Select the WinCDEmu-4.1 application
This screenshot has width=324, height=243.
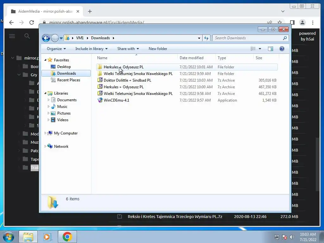tap(187, 100)
